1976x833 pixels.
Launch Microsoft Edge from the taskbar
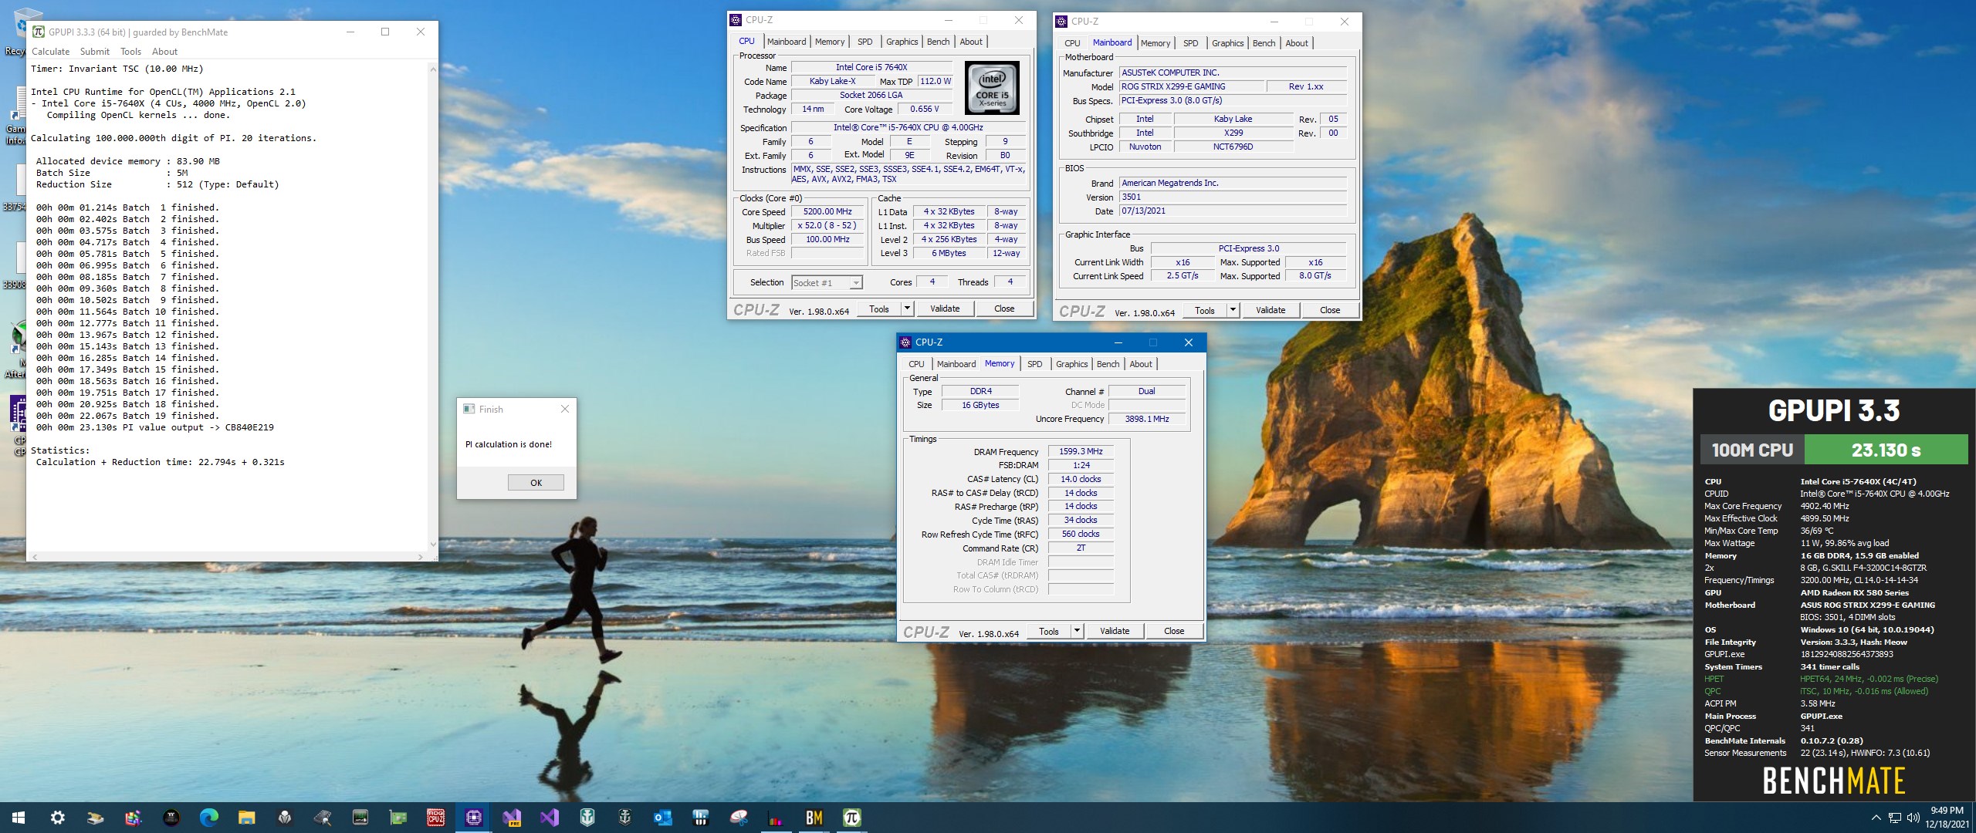point(208,818)
